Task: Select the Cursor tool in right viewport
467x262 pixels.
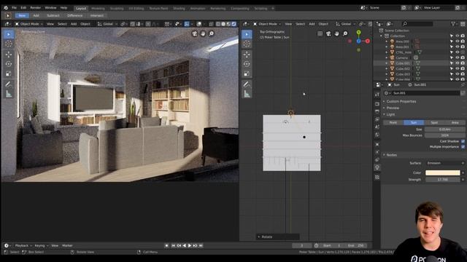Action: (x=247, y=44)
